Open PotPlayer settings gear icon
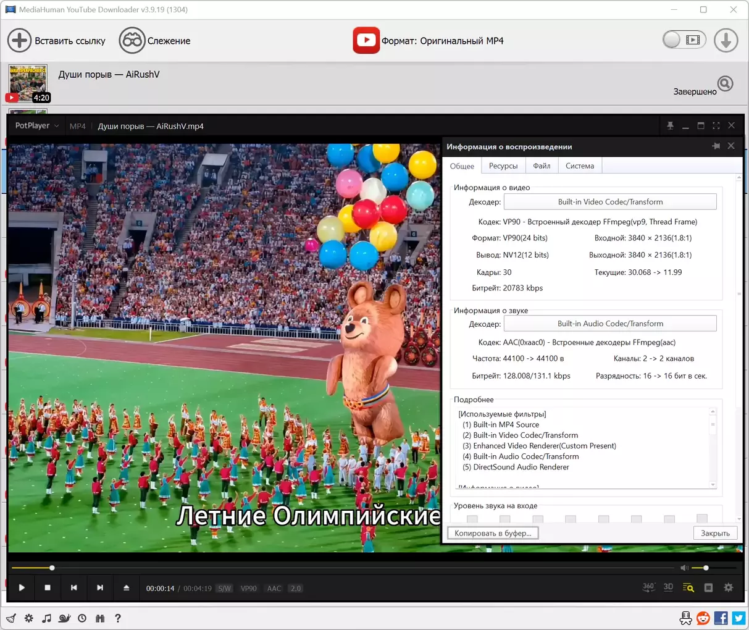749x630 pixels. point(729,588)
